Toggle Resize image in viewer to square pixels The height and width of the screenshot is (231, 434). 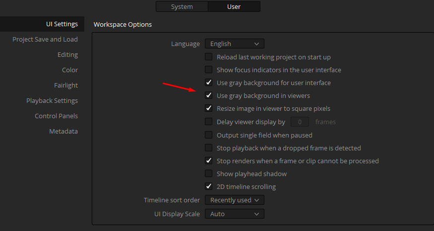point(208,108)
